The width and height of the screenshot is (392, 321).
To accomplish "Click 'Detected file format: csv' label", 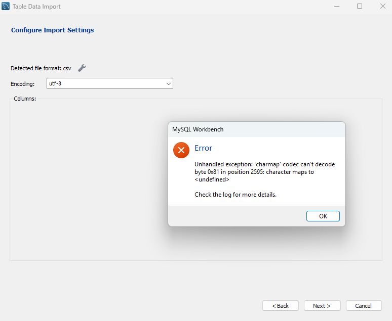I will (x=41, y=68).
